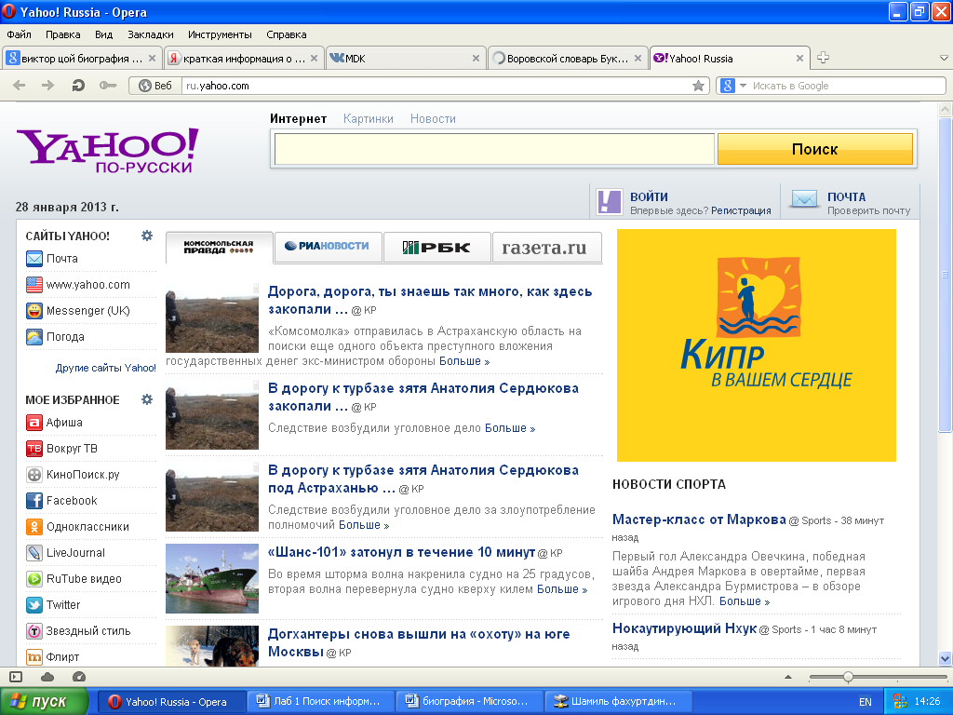This screenshot has width=953, height=715.
Task: Click the scrollbar down arrow
Action: point(945,658)
